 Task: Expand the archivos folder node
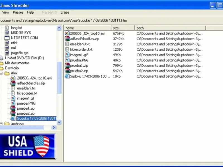click(1, 124)
